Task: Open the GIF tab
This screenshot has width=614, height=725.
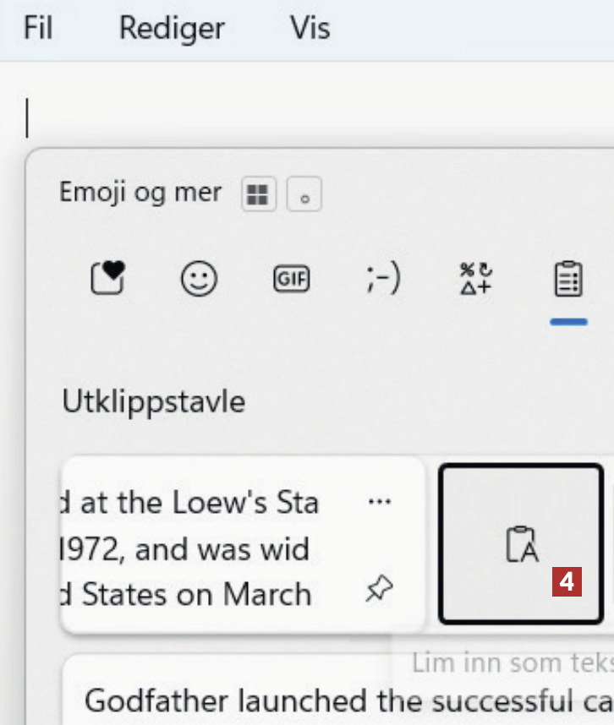Action: 292,278
